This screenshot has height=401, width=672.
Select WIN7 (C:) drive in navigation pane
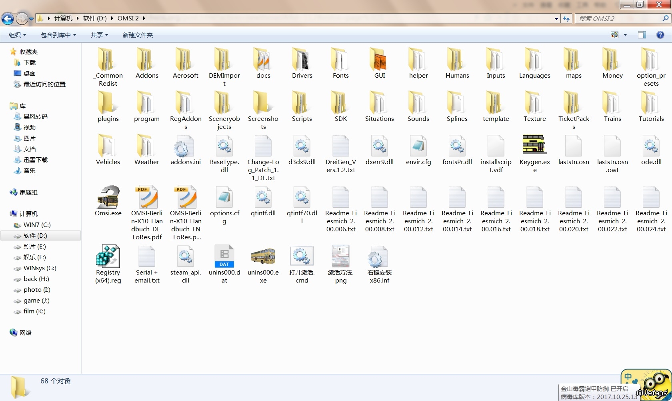pos(37,225)
